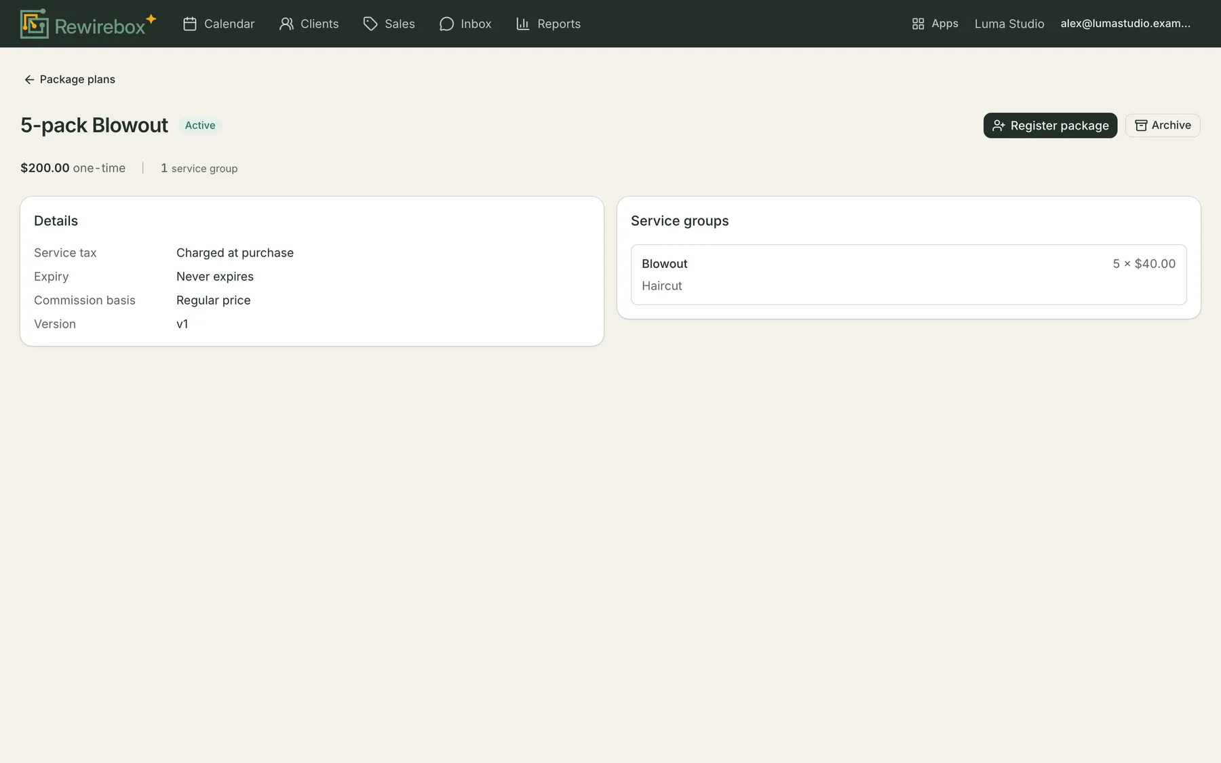The height and width of the screenshot is (763, 1221).
Task: Click the Details heading
Action: (x=56, y=221)
